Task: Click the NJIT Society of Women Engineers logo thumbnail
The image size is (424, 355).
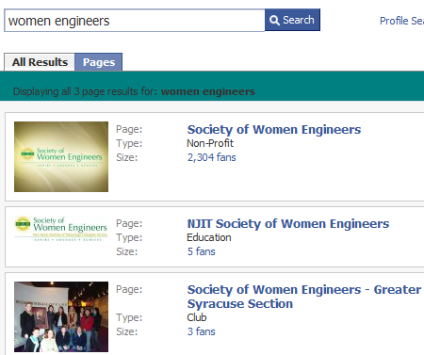Action: (61, 229)
